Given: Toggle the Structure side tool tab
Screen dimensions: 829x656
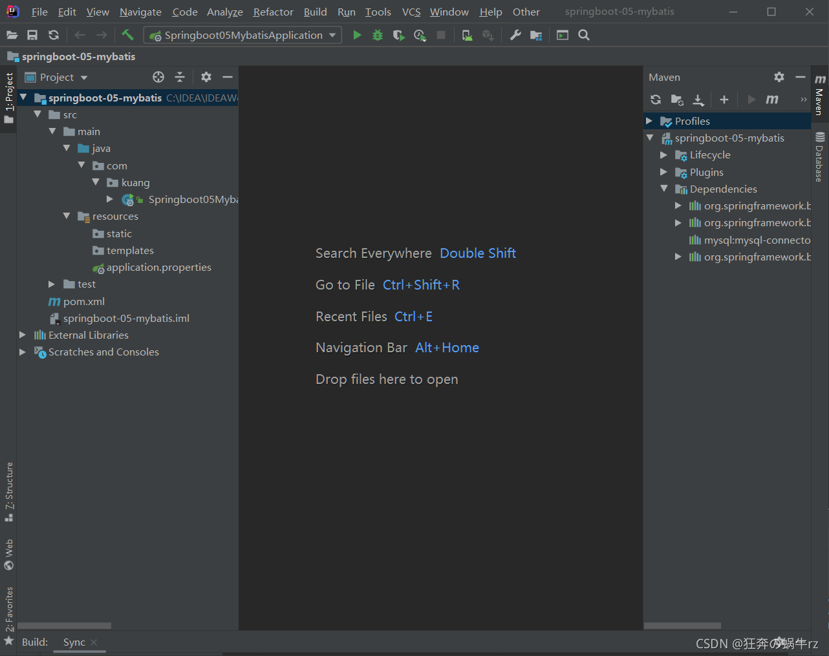Looking at the screenshot, I should 8,492.
